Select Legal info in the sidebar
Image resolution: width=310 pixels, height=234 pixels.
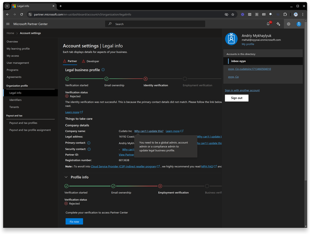pyautogui.click(x=31, y=93)
